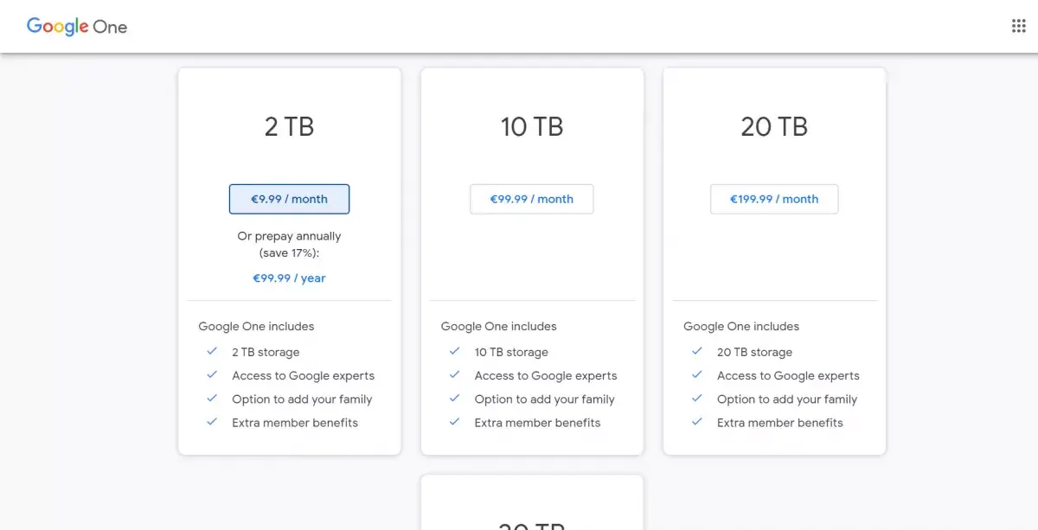
Task: Click 'Extra member benefits' in 10 TB card
Action: [537, 423]
